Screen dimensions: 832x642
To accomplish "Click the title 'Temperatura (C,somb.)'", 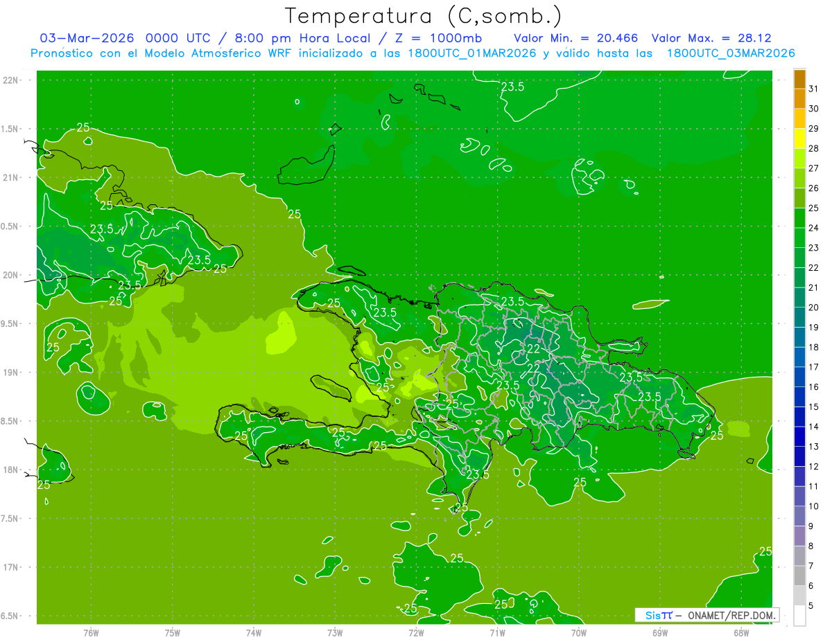I will (424, 16).
